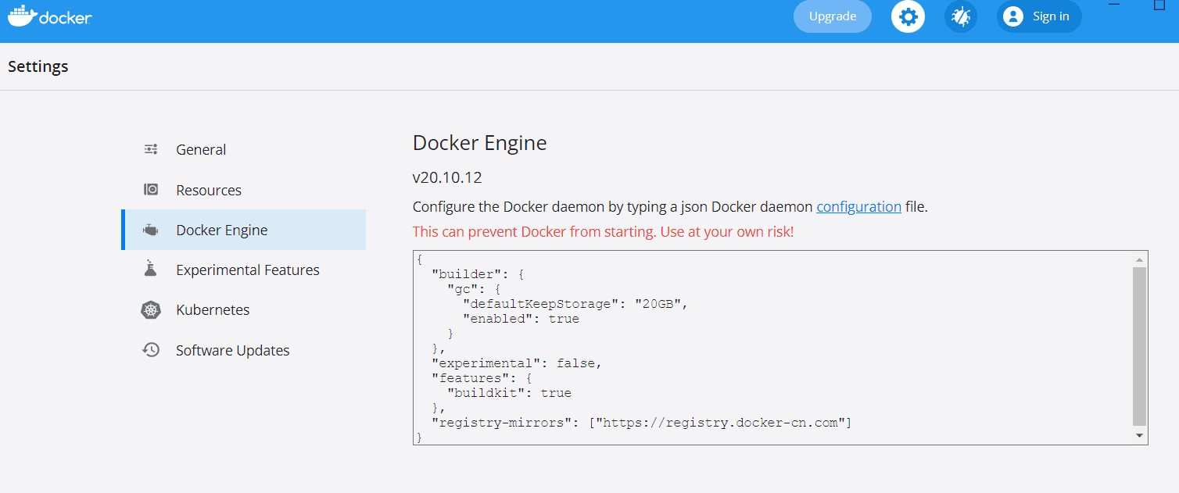Image resolution: width=1179 pixels, height=493 pixels.
Task: Click the user avatar icon
Action: 1013,16
